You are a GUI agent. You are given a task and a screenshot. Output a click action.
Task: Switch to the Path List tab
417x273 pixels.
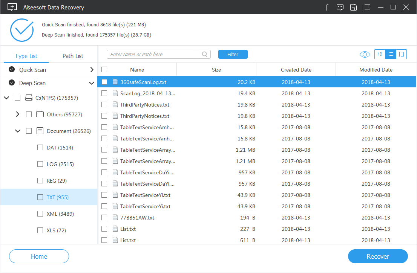tap(73, 56)
